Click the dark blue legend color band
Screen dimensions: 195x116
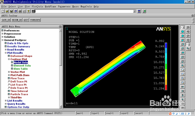tap(166, 45)
